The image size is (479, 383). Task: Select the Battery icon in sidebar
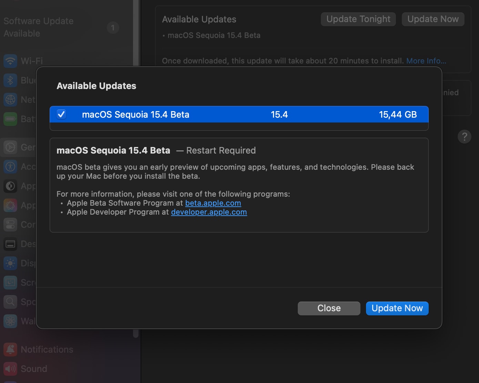(x=10, y=119)
